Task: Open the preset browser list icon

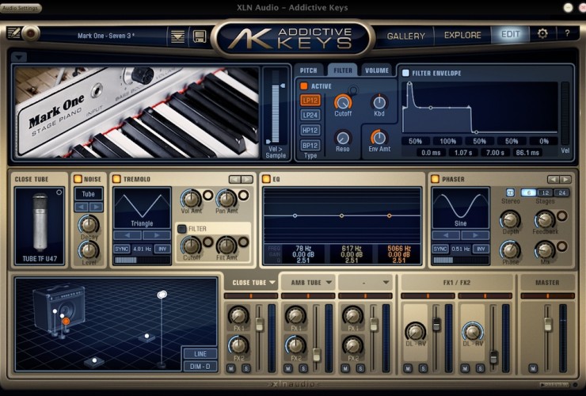Action: [x=177, y=36]
